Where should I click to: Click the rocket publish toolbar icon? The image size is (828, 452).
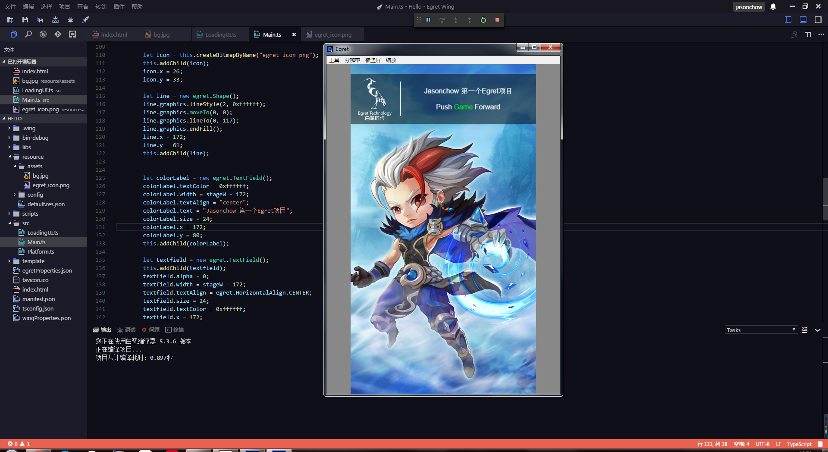point(85,20)
